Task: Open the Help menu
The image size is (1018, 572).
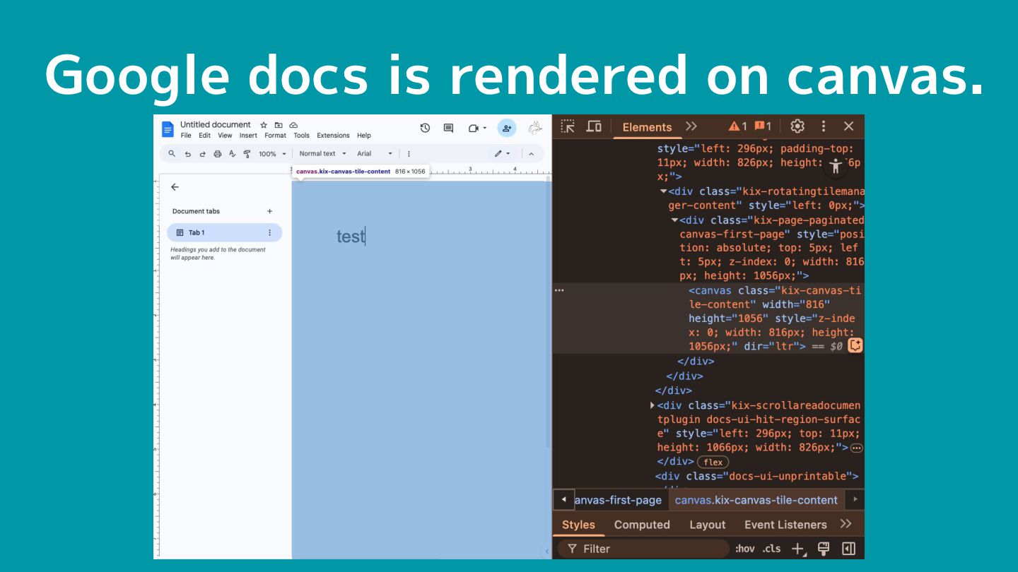Action: click(x=364, y=136)
